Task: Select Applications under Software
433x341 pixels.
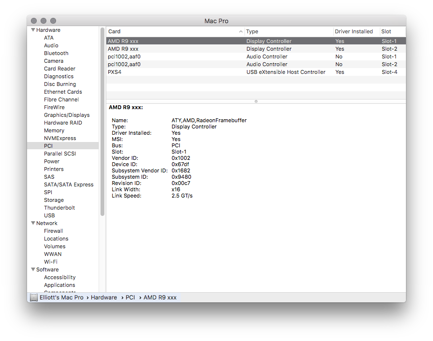Action: [x=59, y=285]
